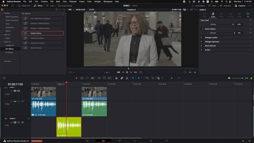Viewport: 254px width, 143px height.
Task: Adjust the monitor volume slider in timeline toolbar
Action: [237, 78]
